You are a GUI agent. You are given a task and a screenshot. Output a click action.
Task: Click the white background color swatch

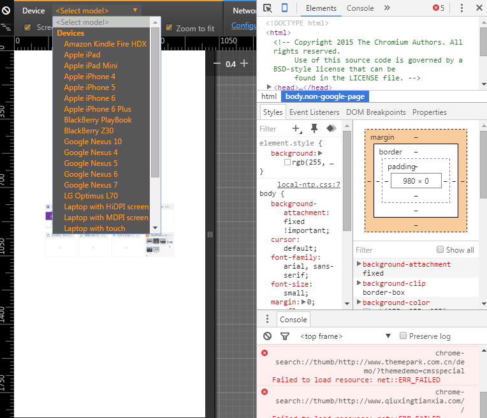tap(287, 163)
